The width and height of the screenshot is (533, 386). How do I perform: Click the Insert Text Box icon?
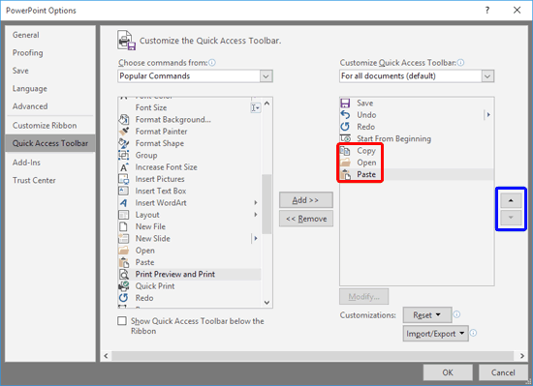pyautogui.click(x=123, y=191)
